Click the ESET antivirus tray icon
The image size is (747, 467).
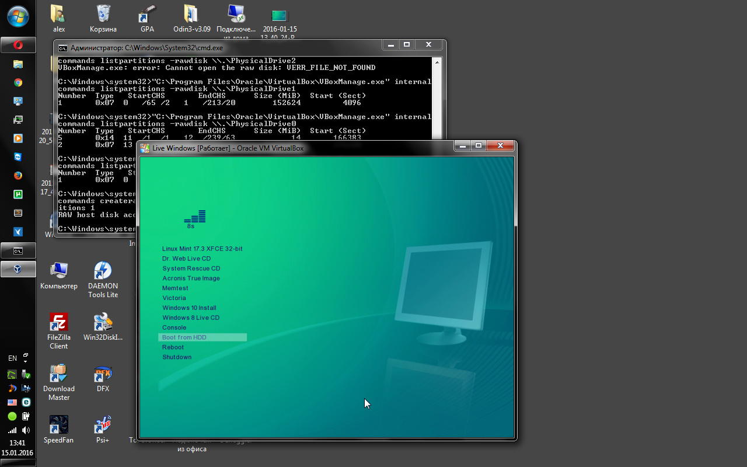(26, 402)
